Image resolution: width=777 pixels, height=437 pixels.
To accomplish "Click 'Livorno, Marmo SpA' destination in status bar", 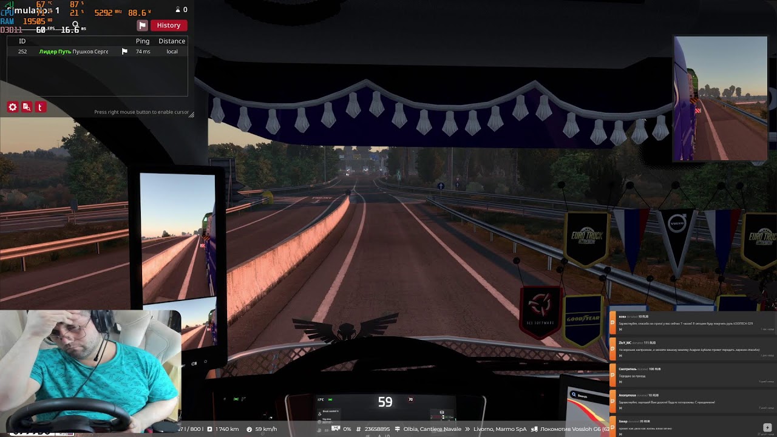I will (501, 429).
